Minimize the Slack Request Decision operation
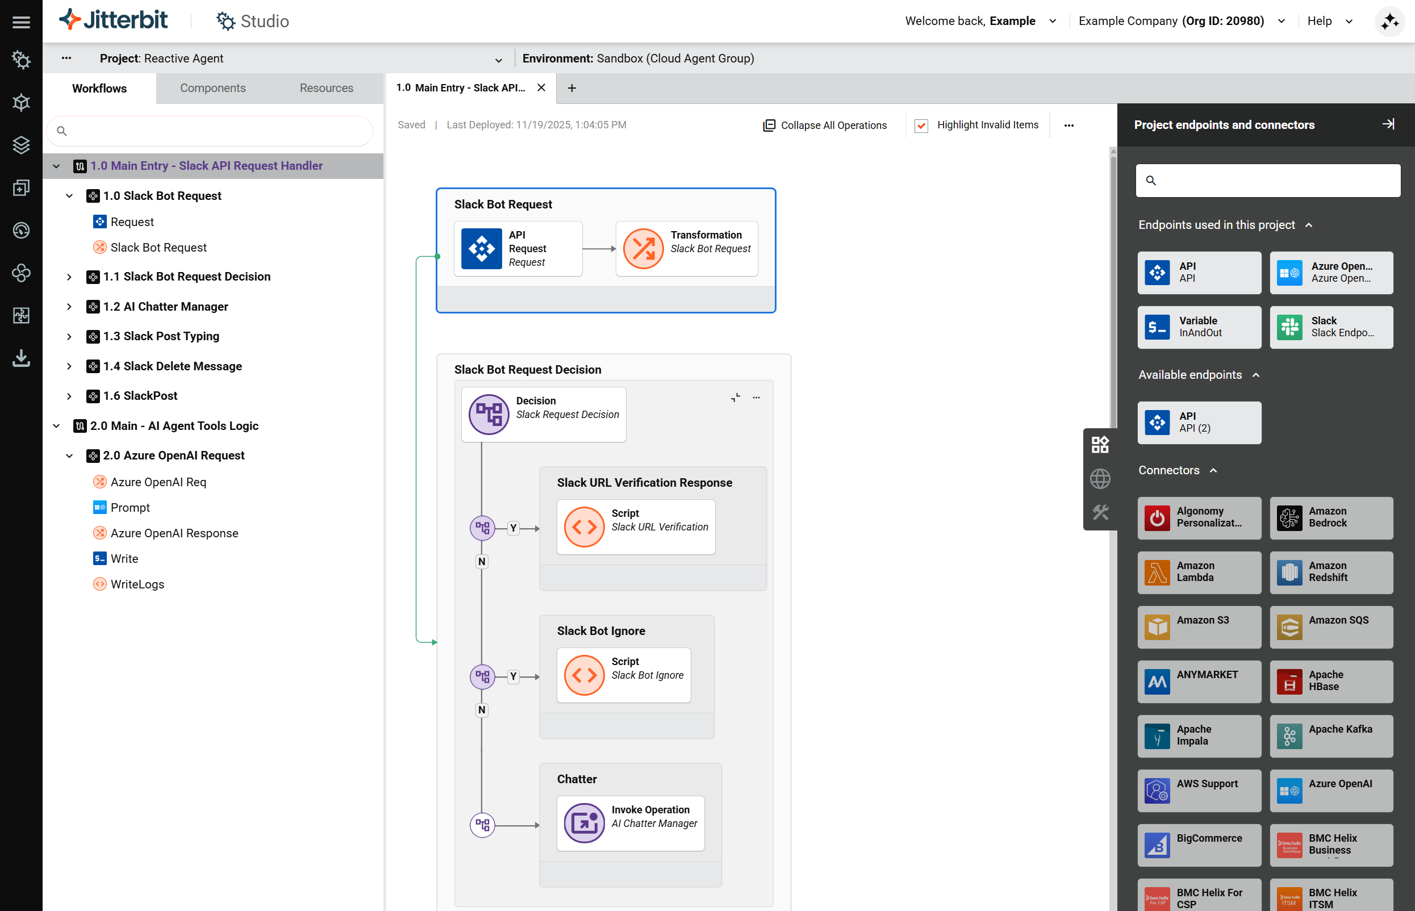The width and height of the screenshot is (1415, 911). click(x=735, y=398)
